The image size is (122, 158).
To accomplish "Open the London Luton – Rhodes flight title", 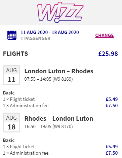I will coord(59,71).
